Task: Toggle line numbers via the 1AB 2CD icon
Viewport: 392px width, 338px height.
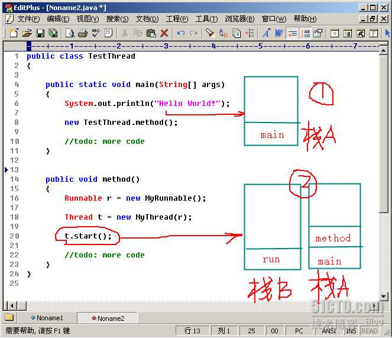Action: click(305, 33)
